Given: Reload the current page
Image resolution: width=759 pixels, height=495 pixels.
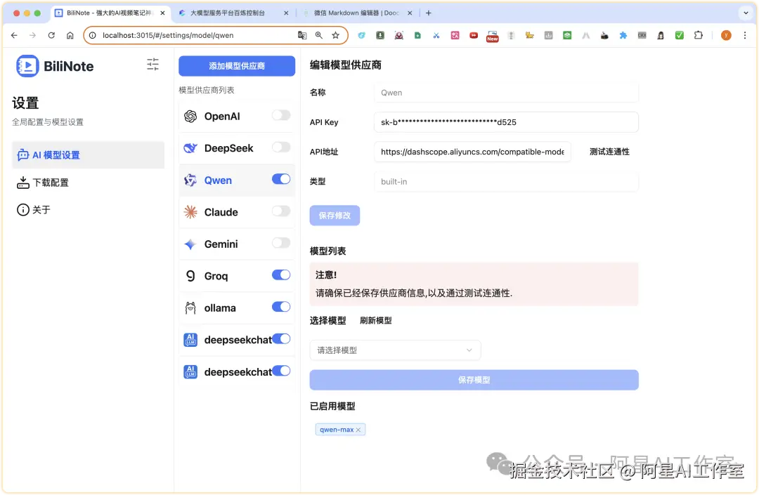Looking at the screenshot, I should pyautogui.click(x=51, y=35).
